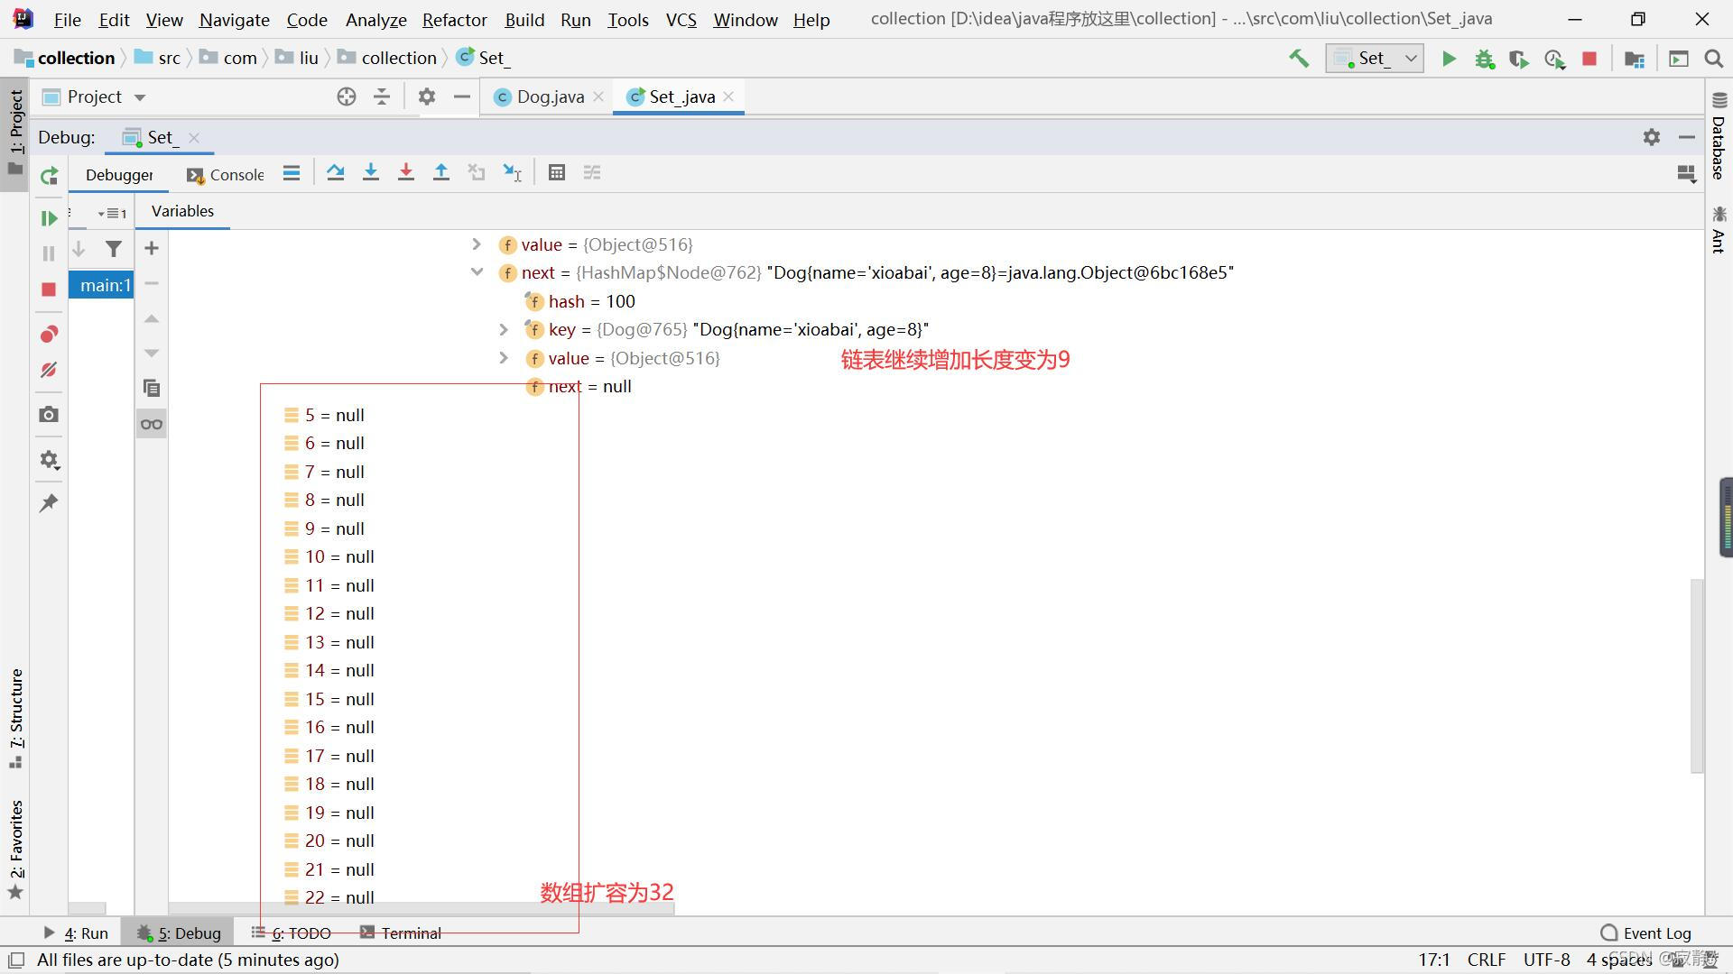This screenshot has height=974, width=1733.
Task: Click the frames filter funnel icon
Action: (x=114, y=248)
